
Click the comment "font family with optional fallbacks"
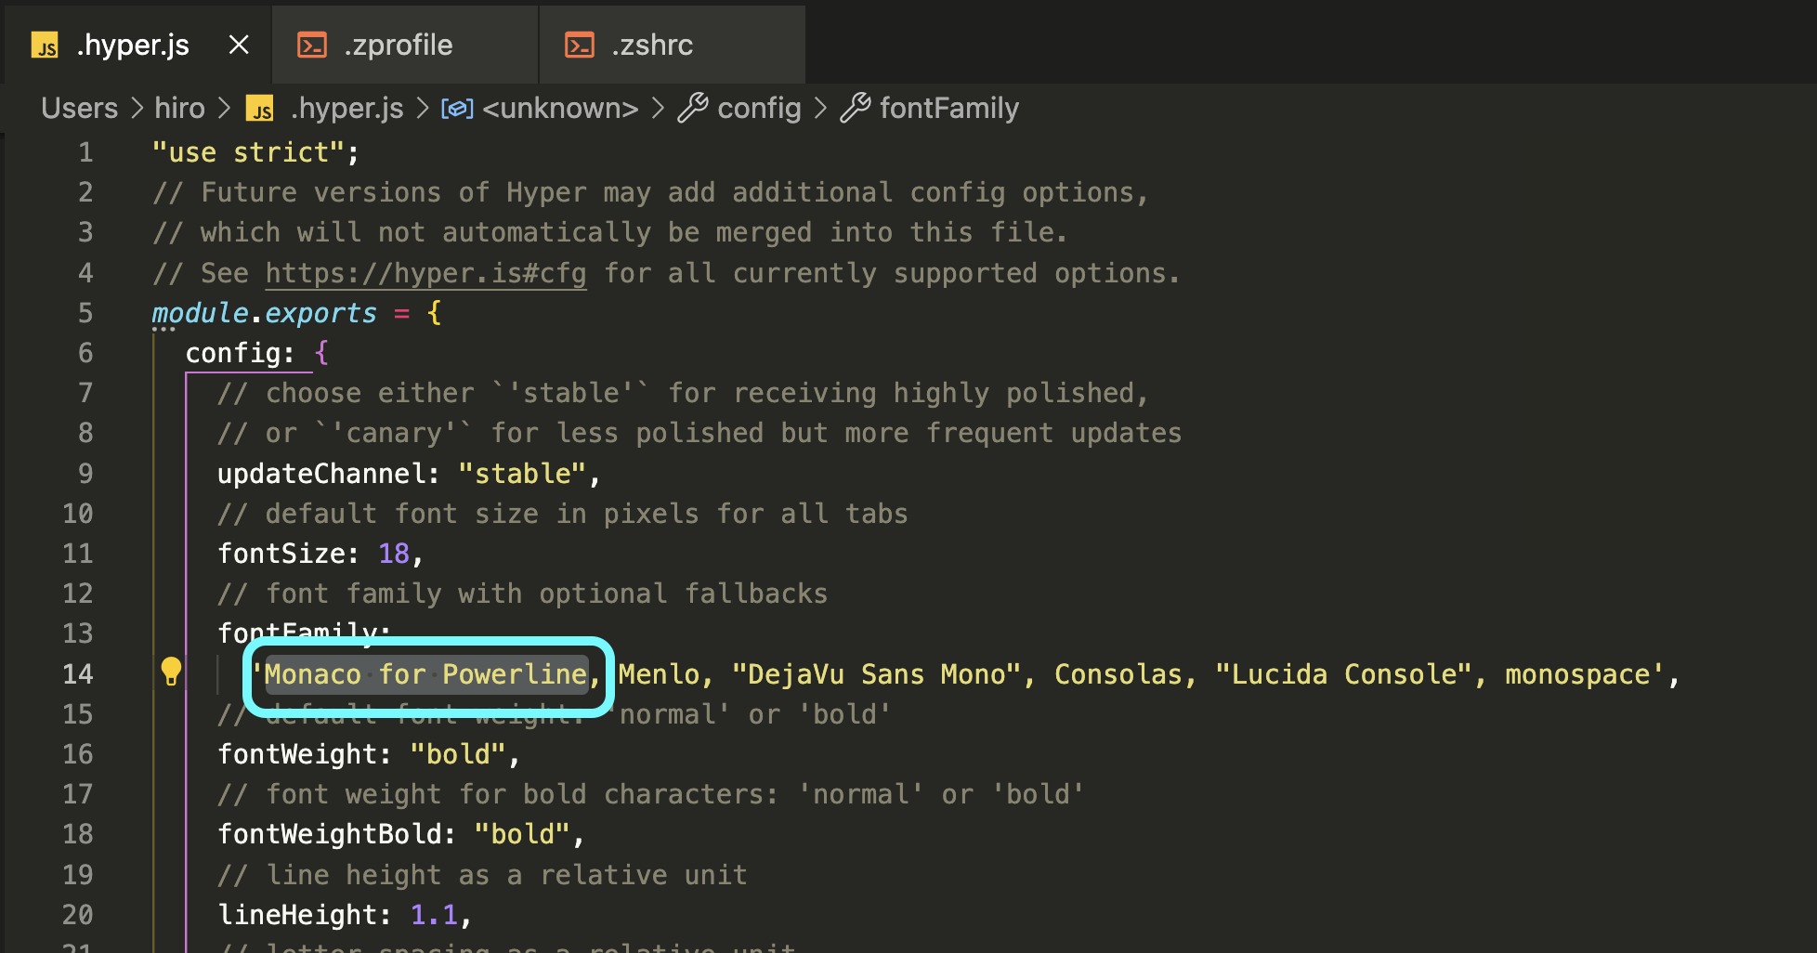(523, 594)
